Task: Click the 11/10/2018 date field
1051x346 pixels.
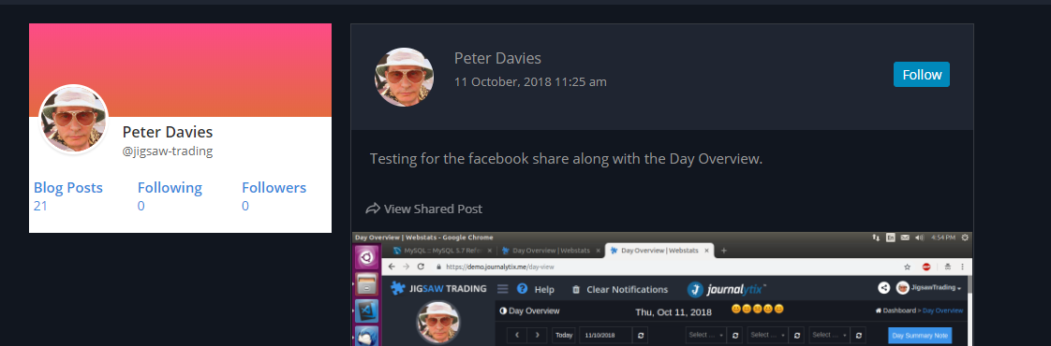Action: (606, 335)
